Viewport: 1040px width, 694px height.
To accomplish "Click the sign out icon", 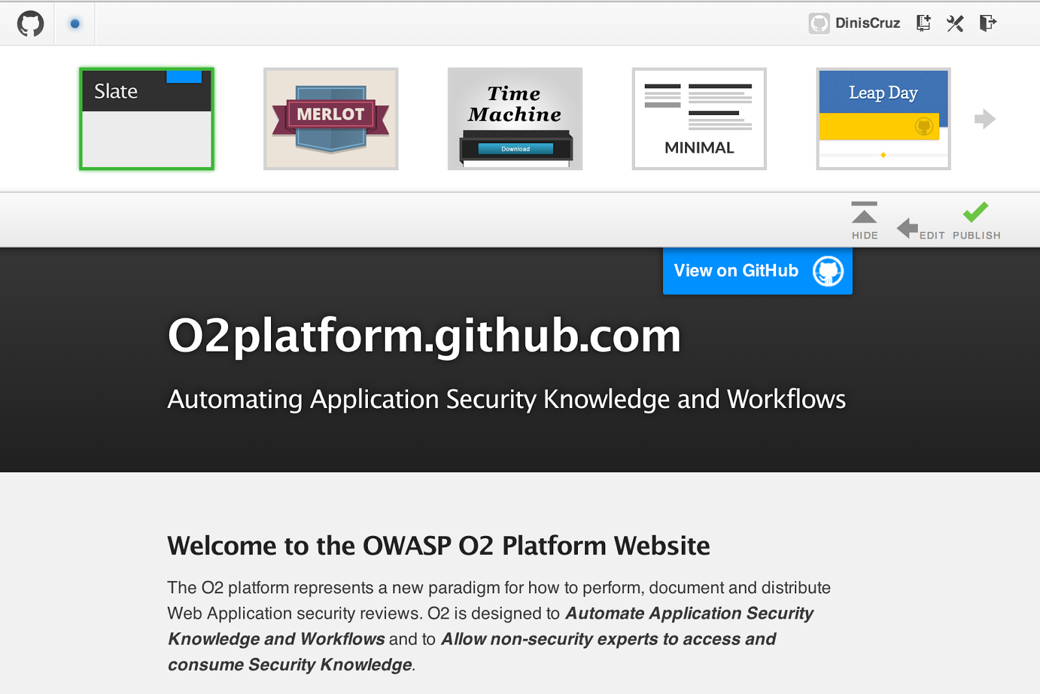I will [x=987, y=23].
